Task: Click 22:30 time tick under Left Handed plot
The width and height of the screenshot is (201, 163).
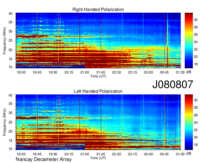Action: pos(116,154)
